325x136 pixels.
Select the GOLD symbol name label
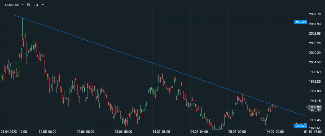(10, 5)
